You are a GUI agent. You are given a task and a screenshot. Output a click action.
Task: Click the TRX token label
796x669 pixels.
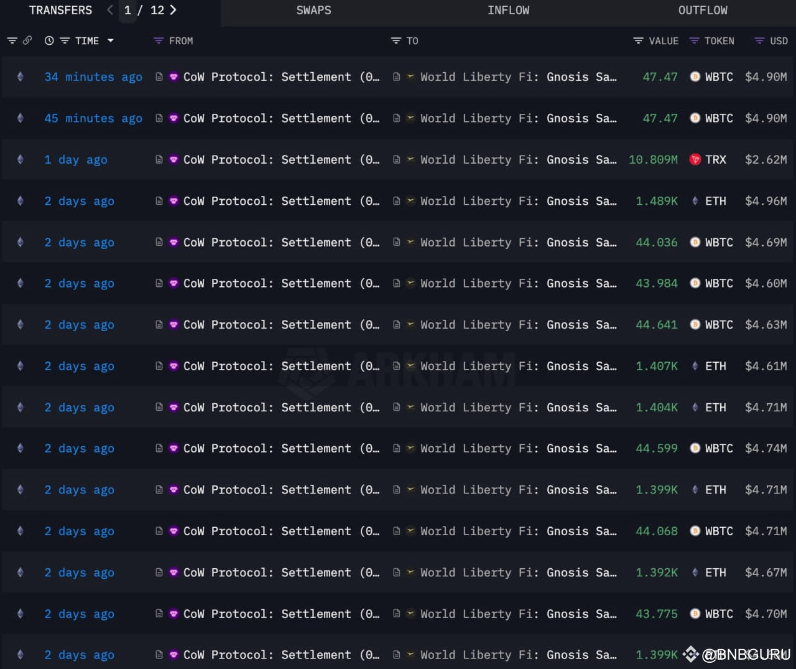coord(716,159)
